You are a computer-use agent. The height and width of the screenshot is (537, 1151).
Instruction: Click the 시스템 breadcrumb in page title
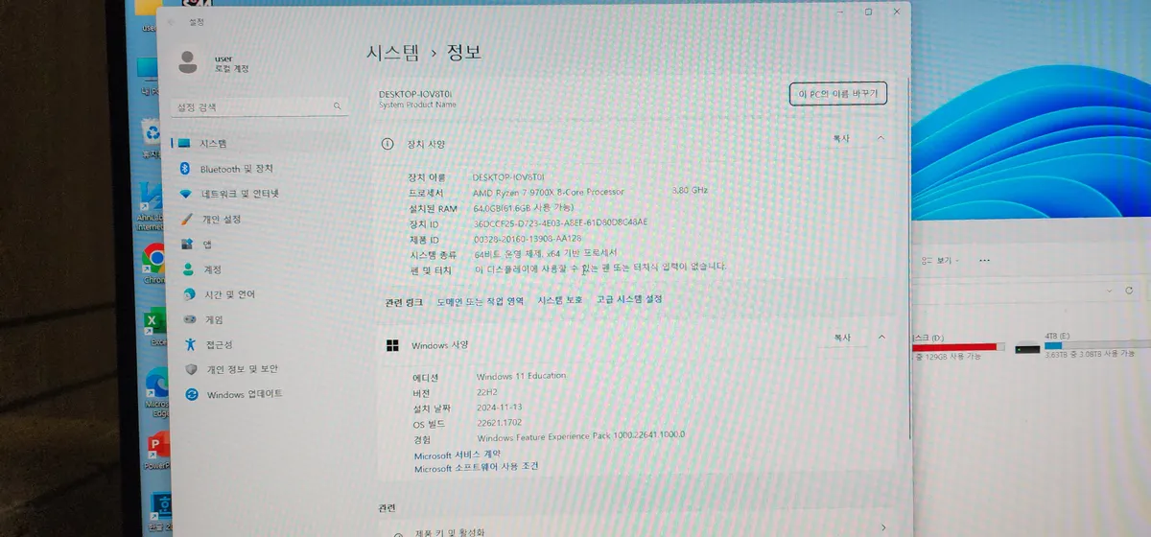coord(395,52)
